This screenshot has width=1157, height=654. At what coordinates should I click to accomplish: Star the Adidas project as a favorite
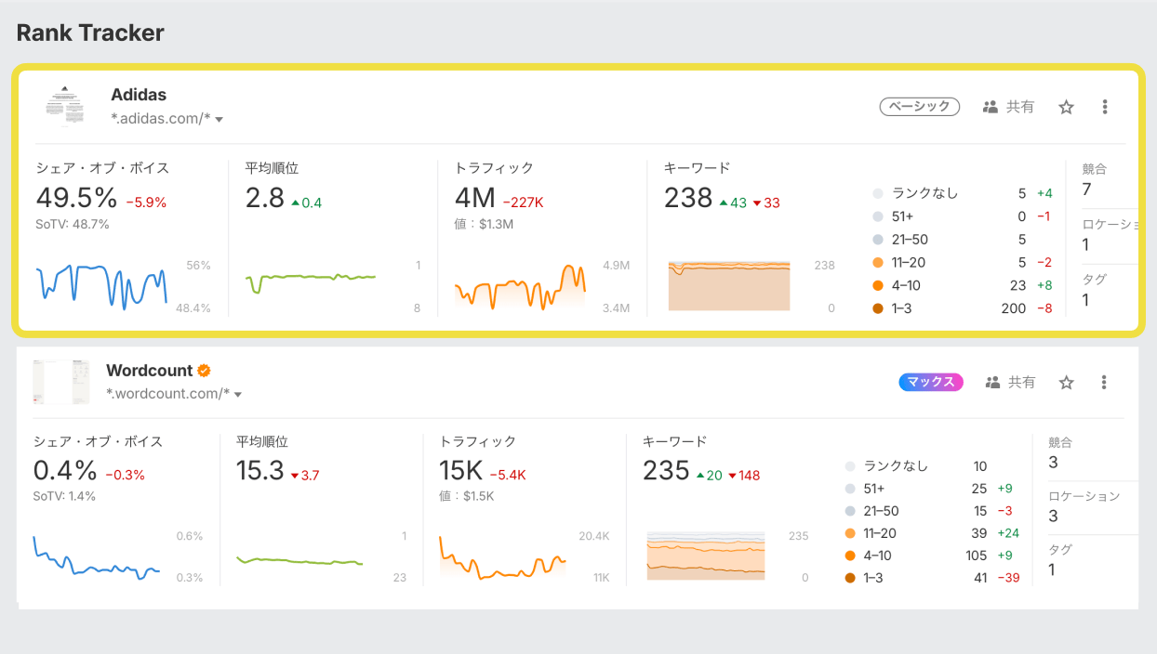1066,106
